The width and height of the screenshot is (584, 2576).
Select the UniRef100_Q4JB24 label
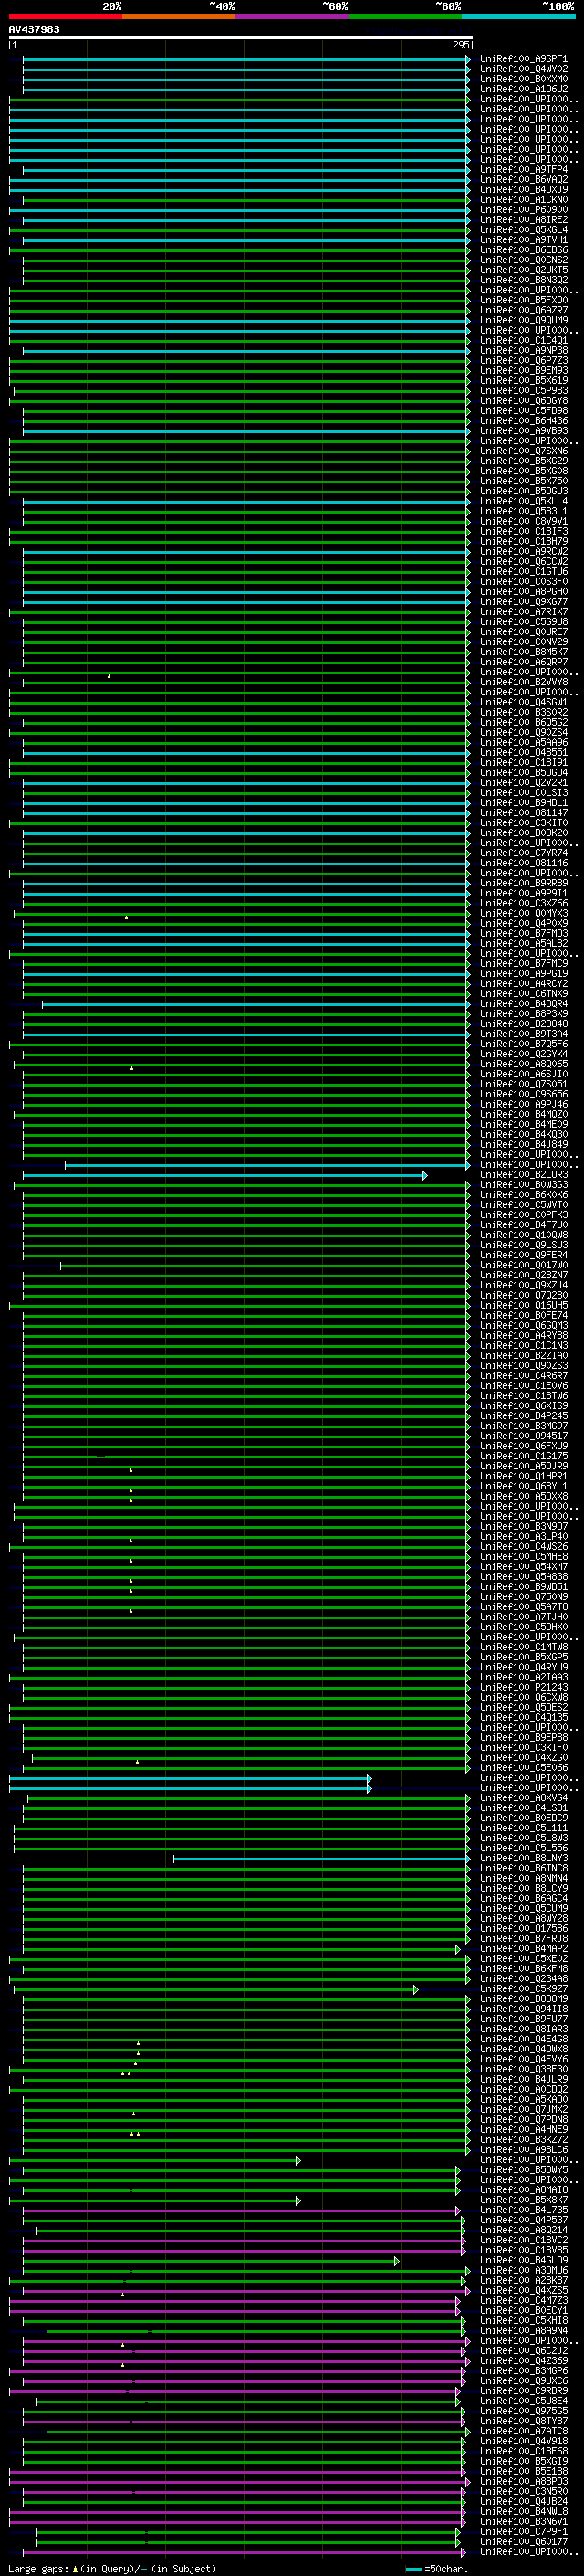523,2502
